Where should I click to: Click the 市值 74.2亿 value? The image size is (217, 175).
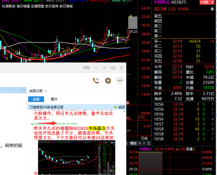pyautogui.click(x=208, y=77)
